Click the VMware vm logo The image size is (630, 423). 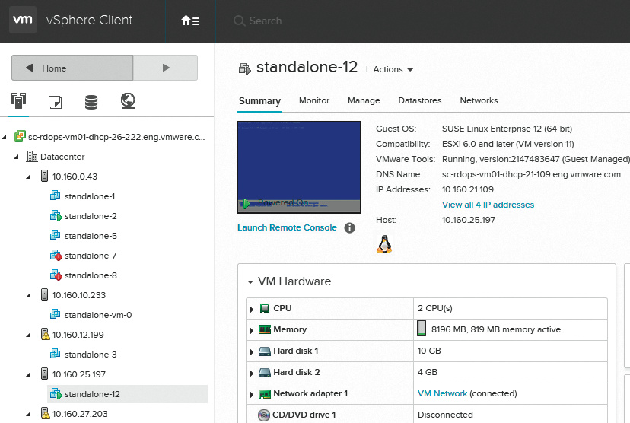coord(24,21)
